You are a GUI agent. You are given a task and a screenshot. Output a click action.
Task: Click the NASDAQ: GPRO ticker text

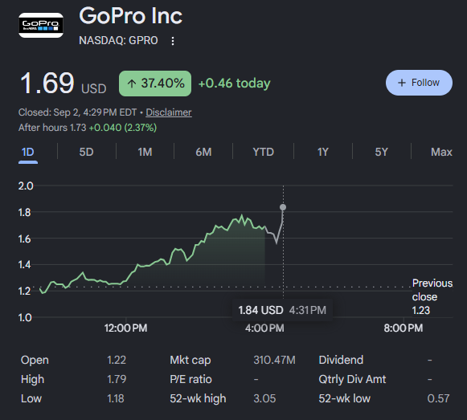click(x=118, y=40)
